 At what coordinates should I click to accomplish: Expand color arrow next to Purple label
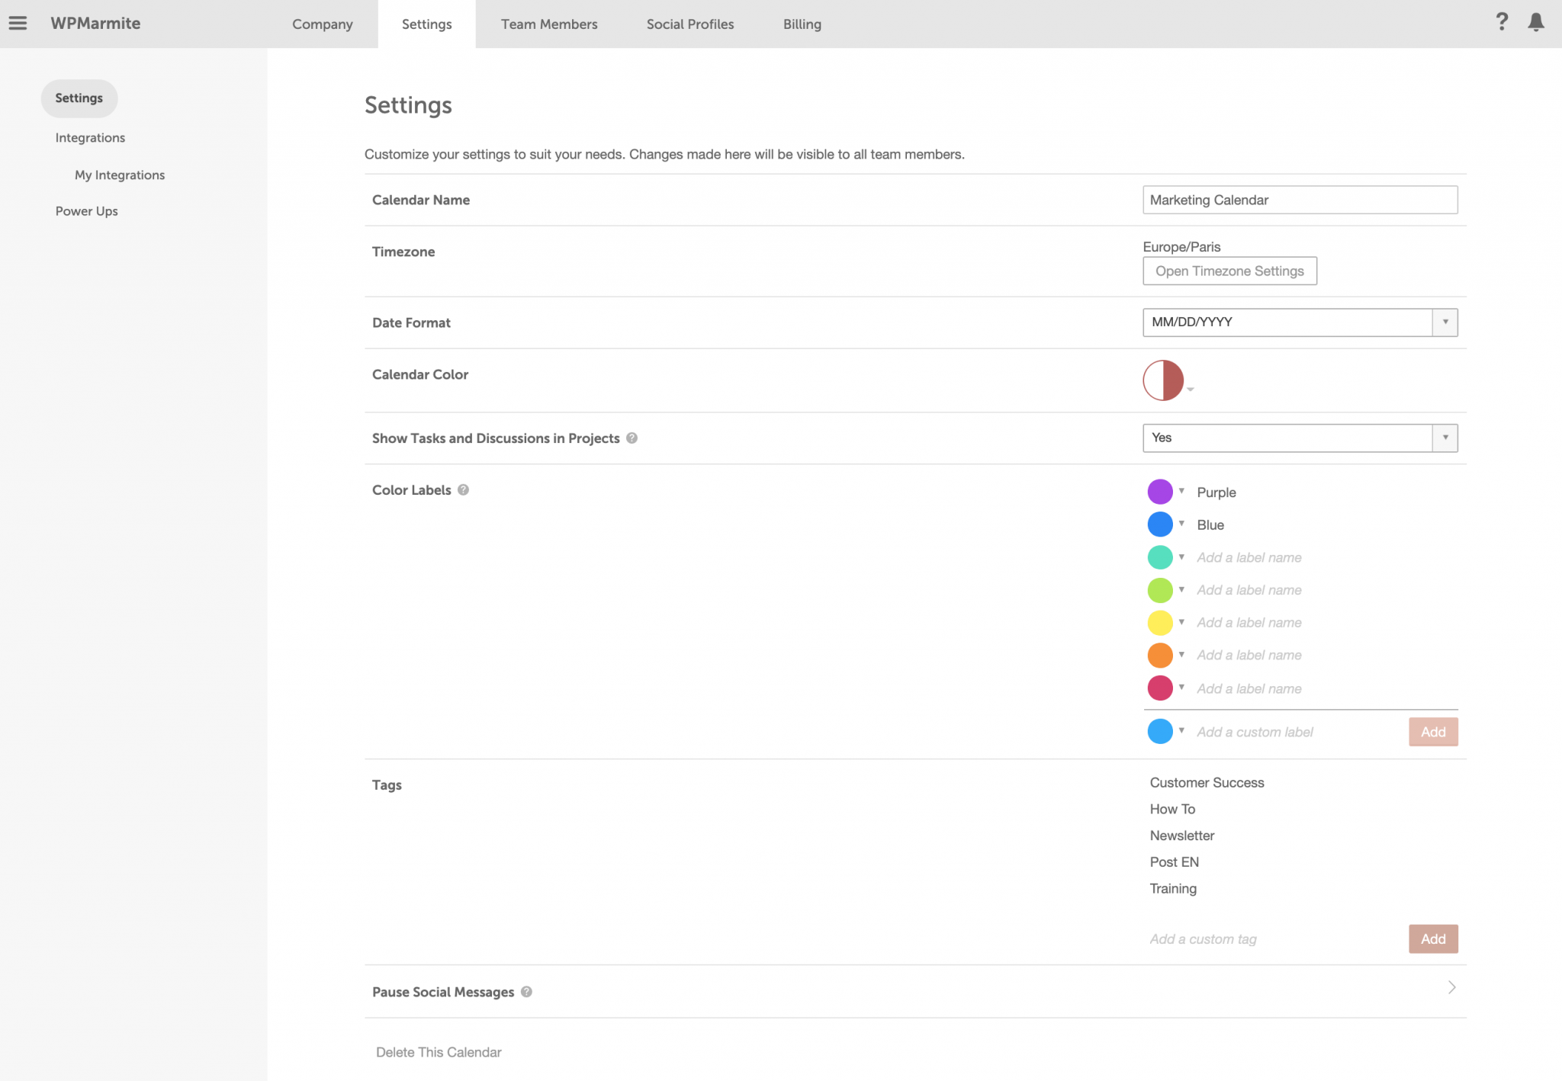(x=1181, y=491)
